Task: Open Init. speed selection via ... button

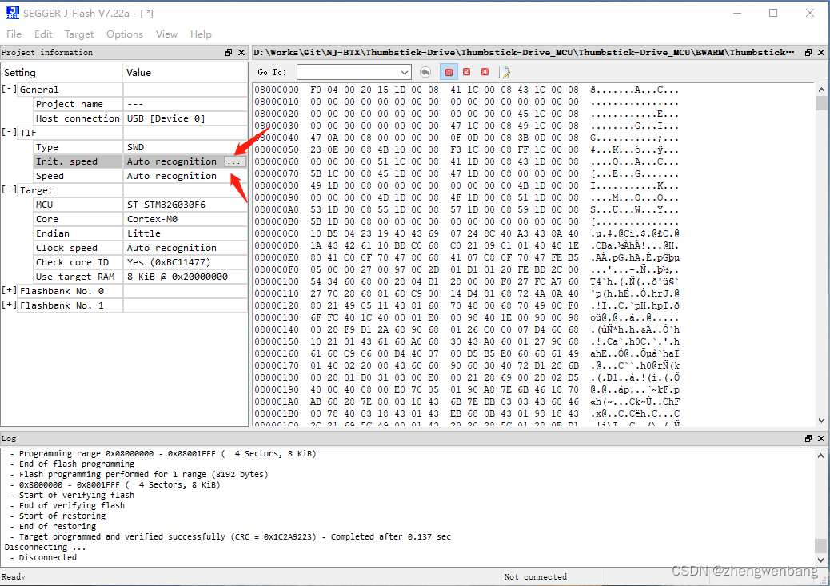Action: 235,161
